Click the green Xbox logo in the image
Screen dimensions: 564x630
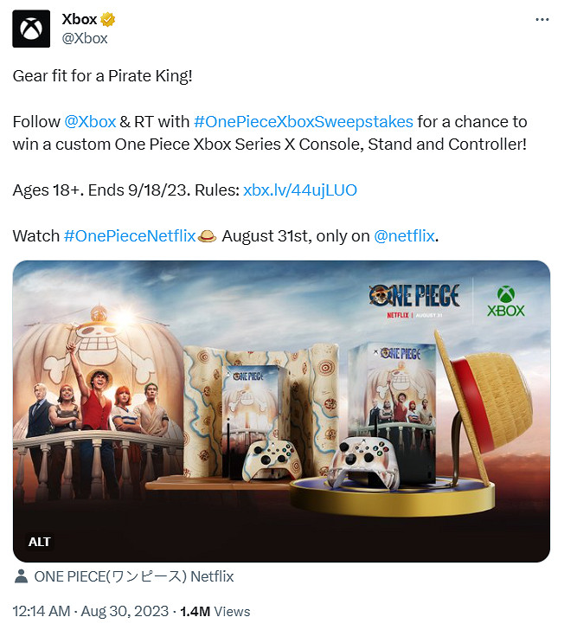506,300
